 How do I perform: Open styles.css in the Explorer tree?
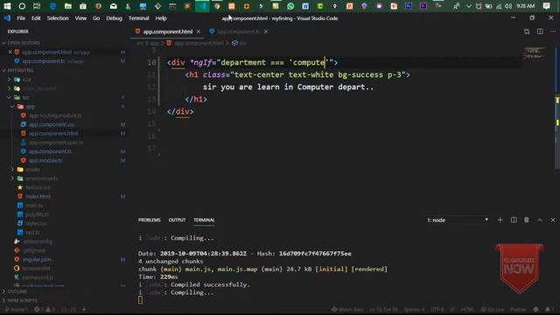point(36,224)
